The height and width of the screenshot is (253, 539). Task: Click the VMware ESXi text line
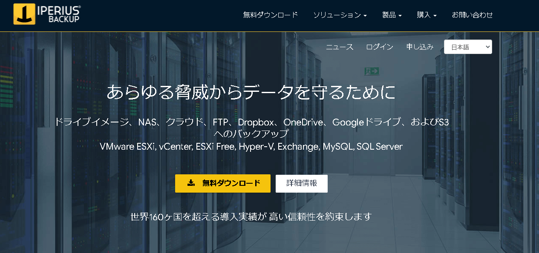point(251,146)
